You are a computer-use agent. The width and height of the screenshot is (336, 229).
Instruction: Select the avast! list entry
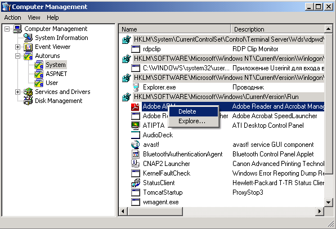pos(151,145)
